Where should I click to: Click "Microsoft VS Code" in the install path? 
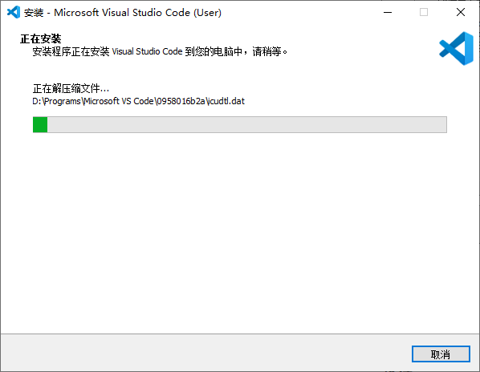119,101
